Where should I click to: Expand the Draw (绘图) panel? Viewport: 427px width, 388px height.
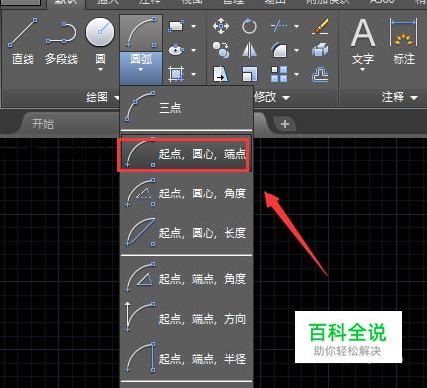[x=102, y=97]
